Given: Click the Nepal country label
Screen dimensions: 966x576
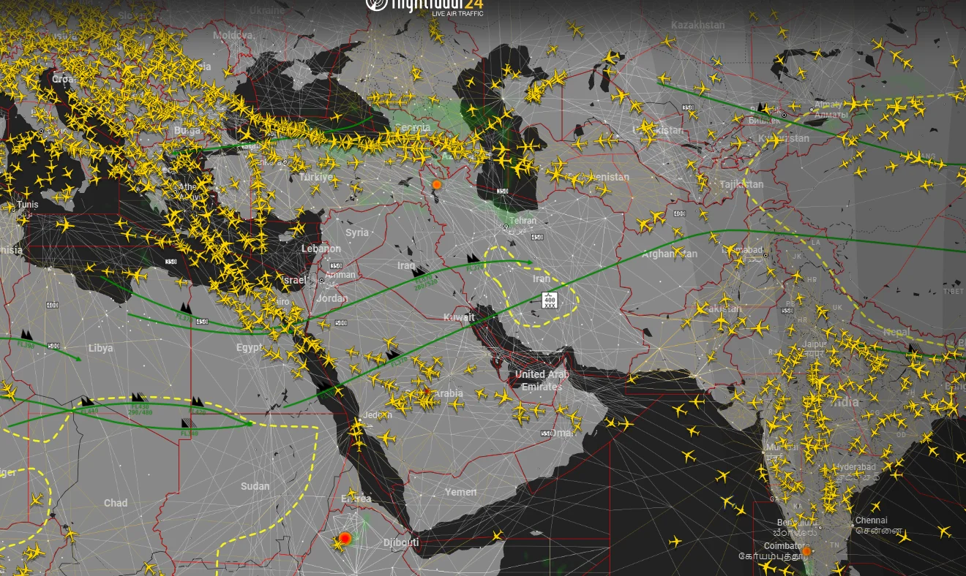Looking at the screenshot, I should [897, 332].
